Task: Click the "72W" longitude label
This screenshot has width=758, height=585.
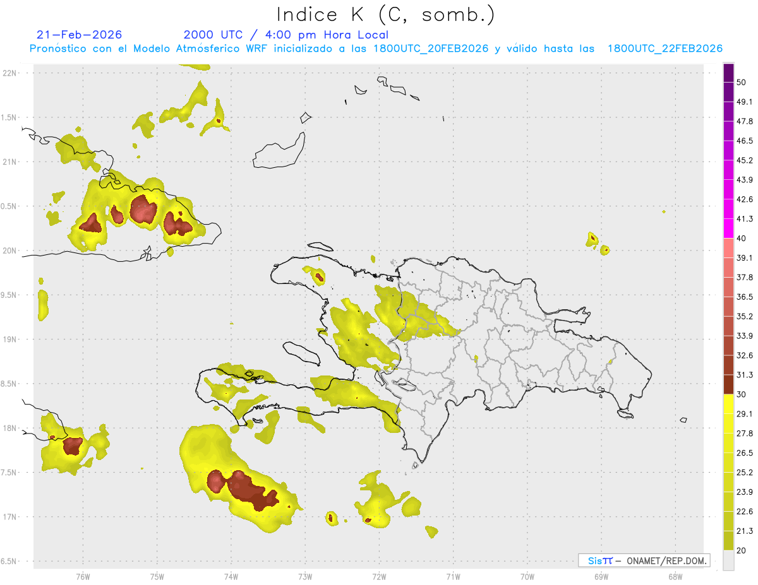Action: tap(379, 577)
